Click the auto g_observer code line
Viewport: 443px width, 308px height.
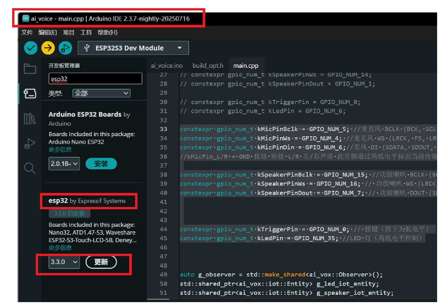[281, 275]
